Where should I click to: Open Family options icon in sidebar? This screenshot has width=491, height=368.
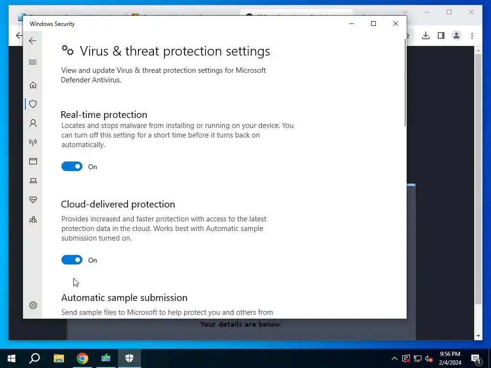33,219
